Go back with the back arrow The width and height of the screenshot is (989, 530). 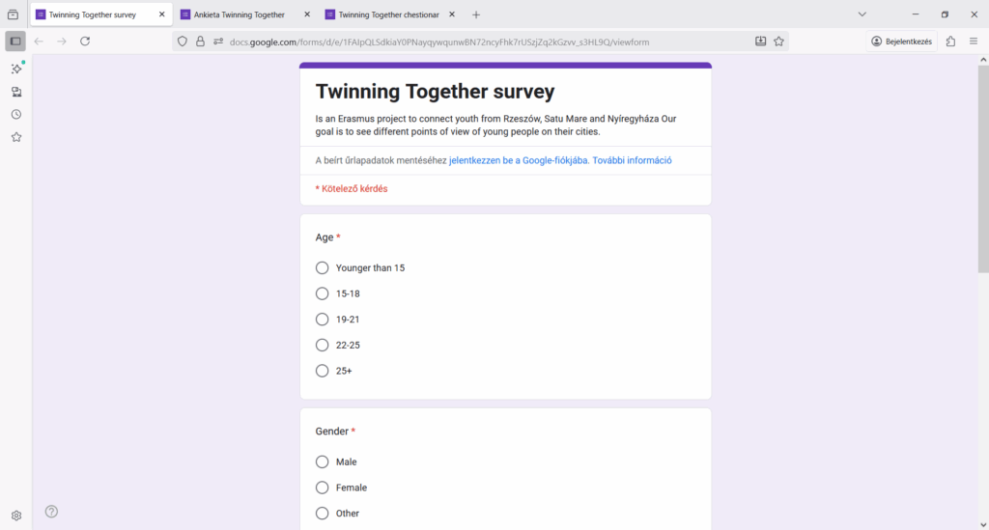39,42
